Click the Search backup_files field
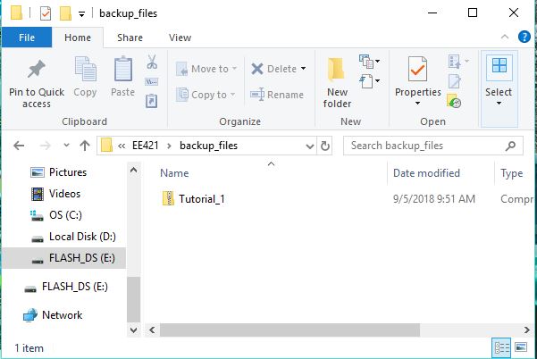This screenshot has width=537, height=359. point(432,146)
